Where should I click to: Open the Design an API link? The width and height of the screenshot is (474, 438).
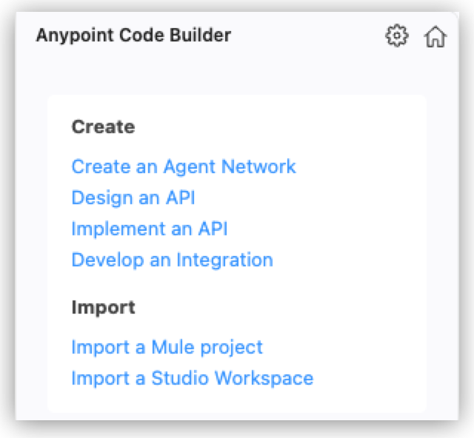(x=133, y=198)
